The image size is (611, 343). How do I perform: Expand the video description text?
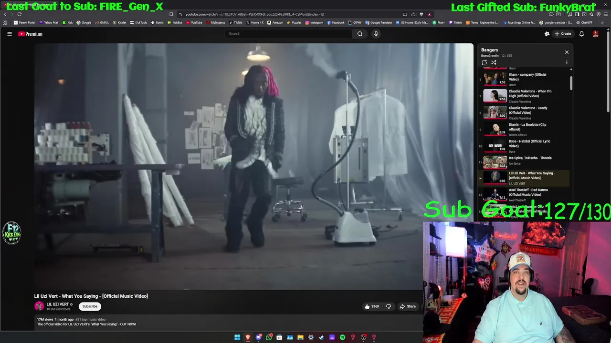coord(86,324)
